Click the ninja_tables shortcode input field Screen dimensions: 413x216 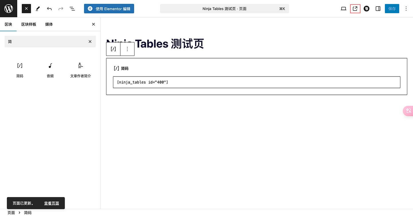tap(257, 82)
